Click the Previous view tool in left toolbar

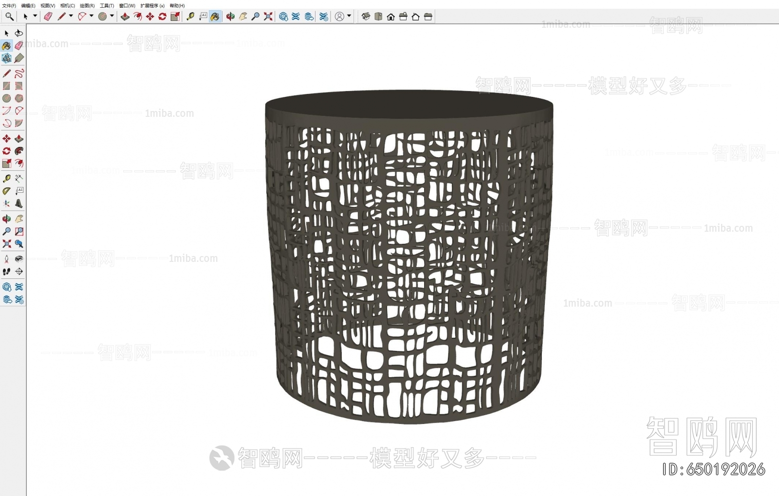[19, 244]
